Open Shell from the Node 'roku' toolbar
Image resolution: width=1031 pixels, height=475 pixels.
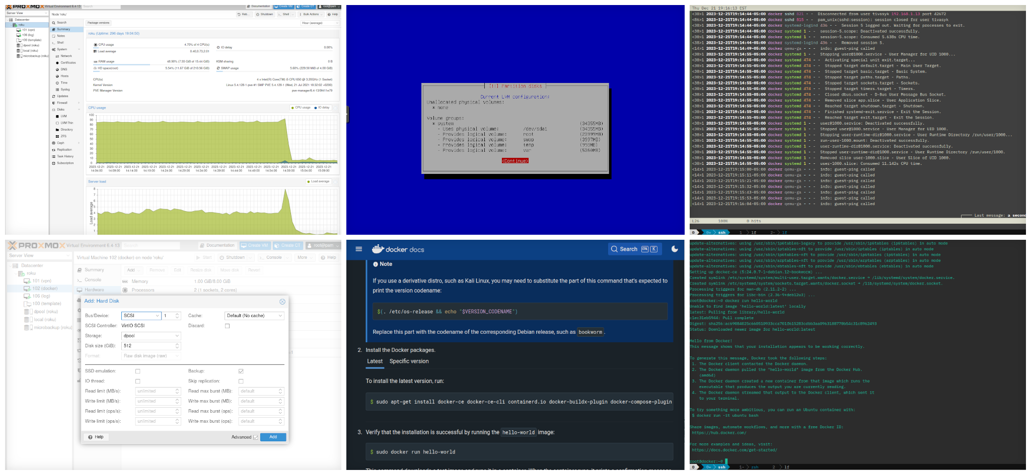[285, 14]
